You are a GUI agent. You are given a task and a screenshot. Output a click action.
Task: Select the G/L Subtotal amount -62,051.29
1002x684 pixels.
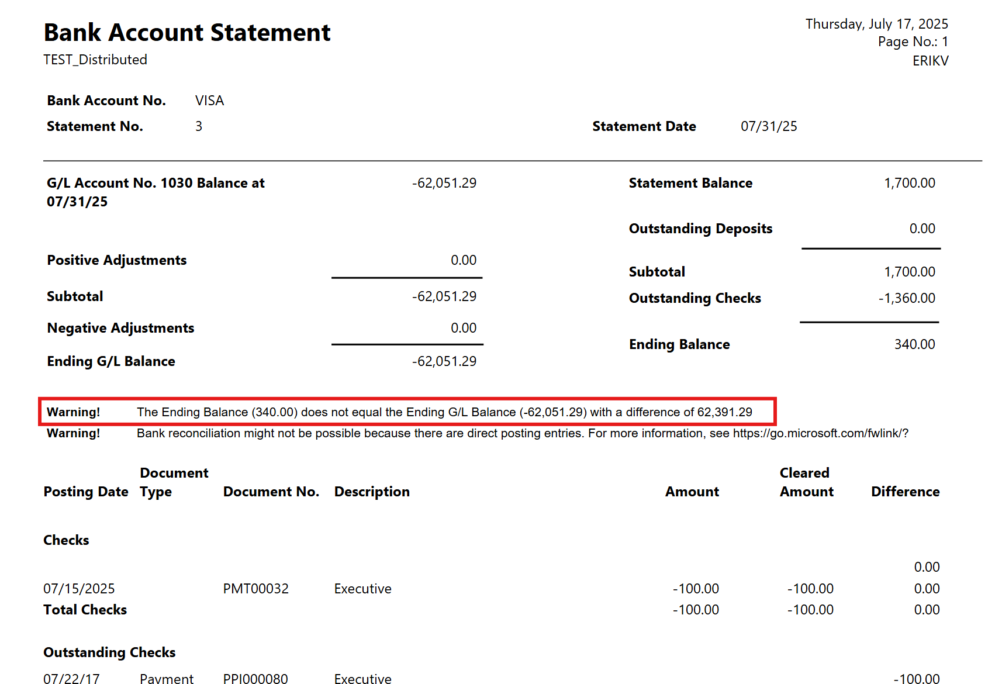(x=444, y=296)
